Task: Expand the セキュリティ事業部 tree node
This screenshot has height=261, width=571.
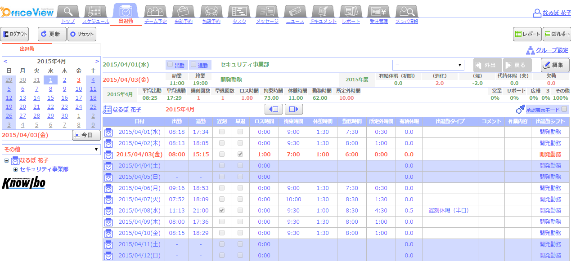Action: coord(16,169)
